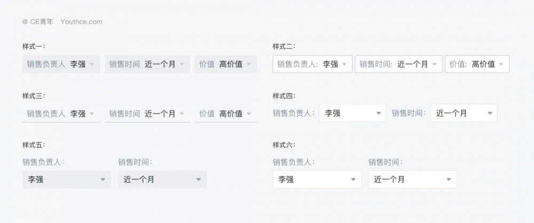
Task: Click 李强 select box in 样式四
Action: click(352, 113)
